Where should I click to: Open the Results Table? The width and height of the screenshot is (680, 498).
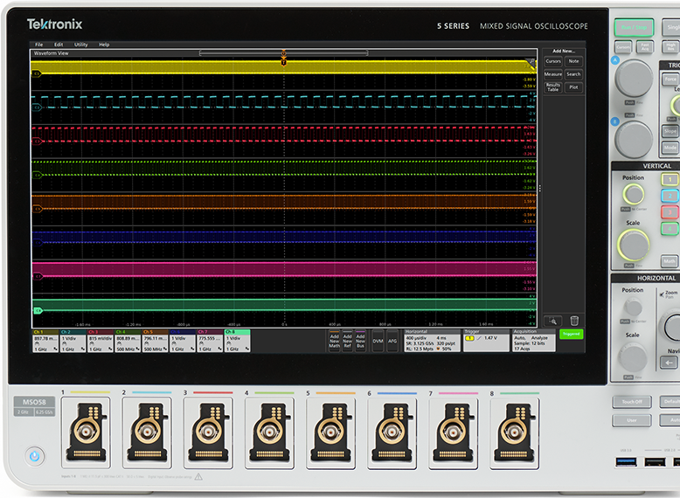[x=553, y=87]
